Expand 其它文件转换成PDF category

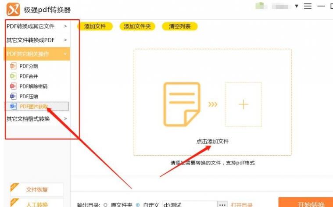pos(37,40)
